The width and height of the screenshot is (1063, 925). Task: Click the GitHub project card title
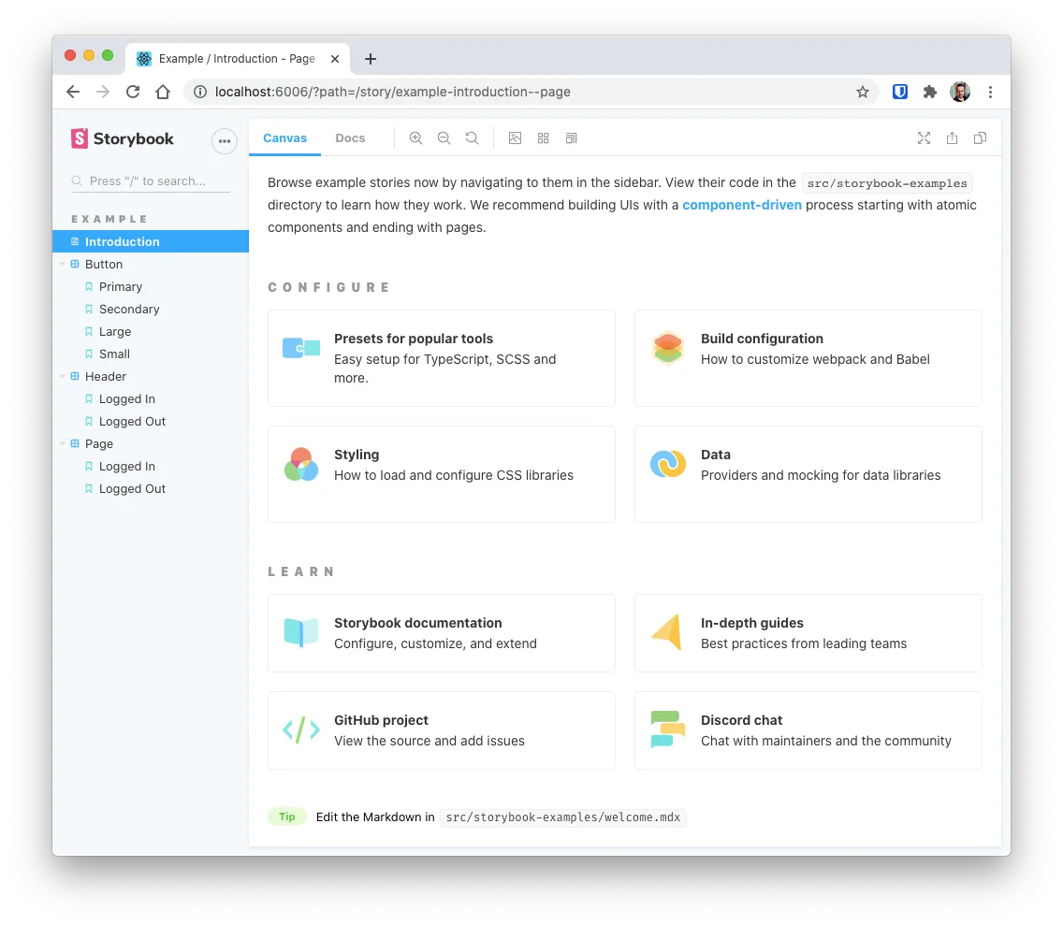point(381,720)
